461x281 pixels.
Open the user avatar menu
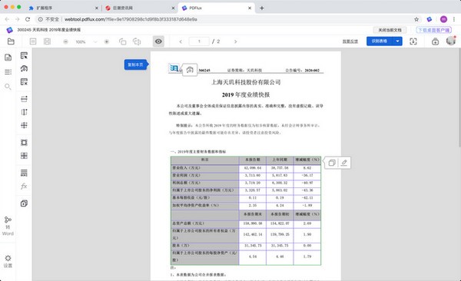click(x=451, y=41)
